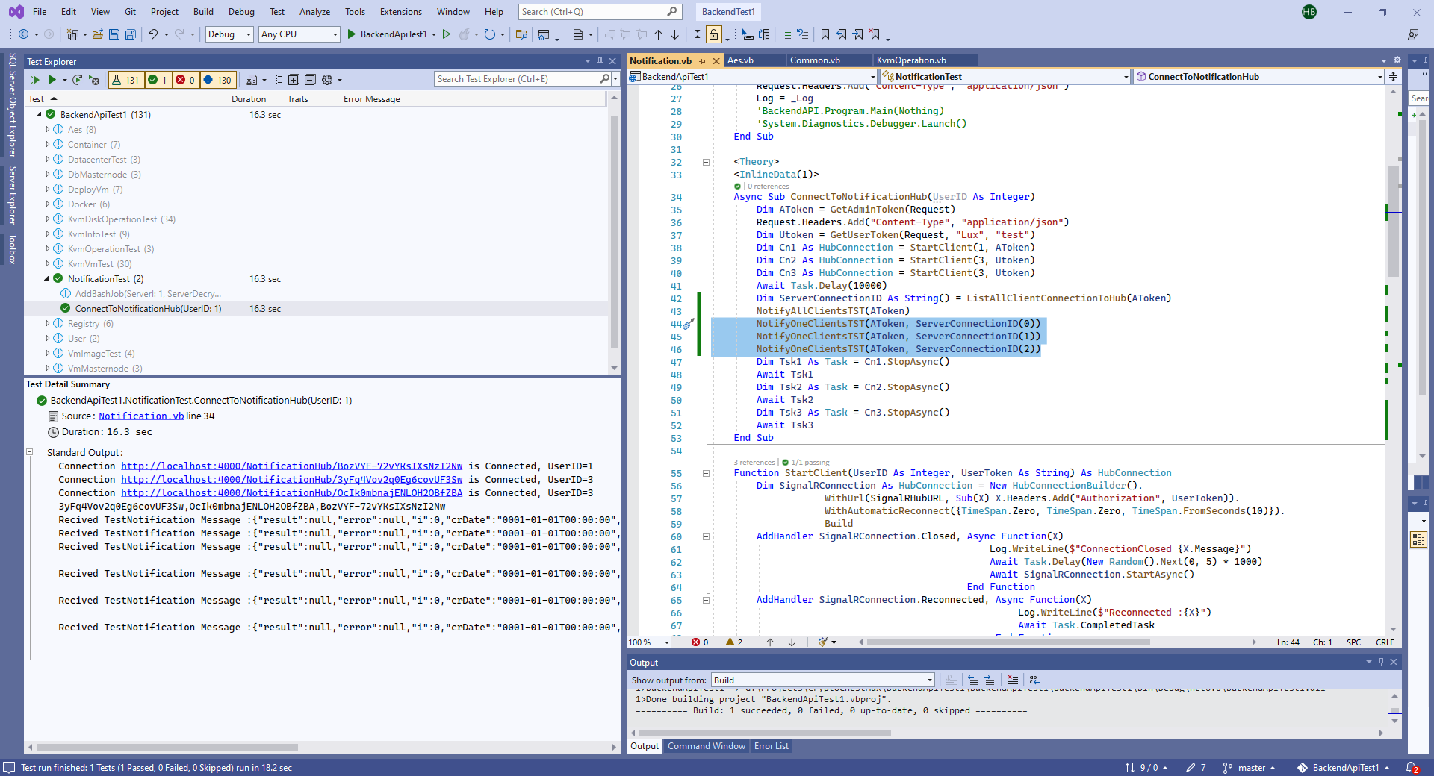Toggle word wrap in Output panel

click(x=1034, y=680)
